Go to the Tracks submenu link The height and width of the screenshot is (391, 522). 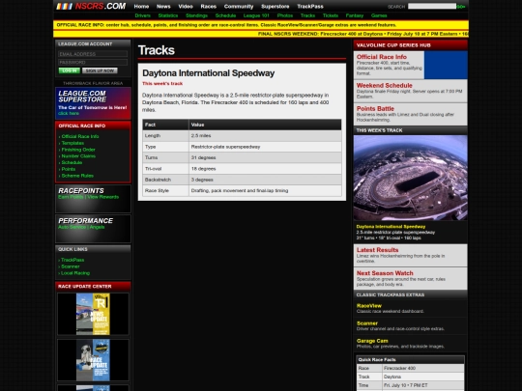[307, 15]
